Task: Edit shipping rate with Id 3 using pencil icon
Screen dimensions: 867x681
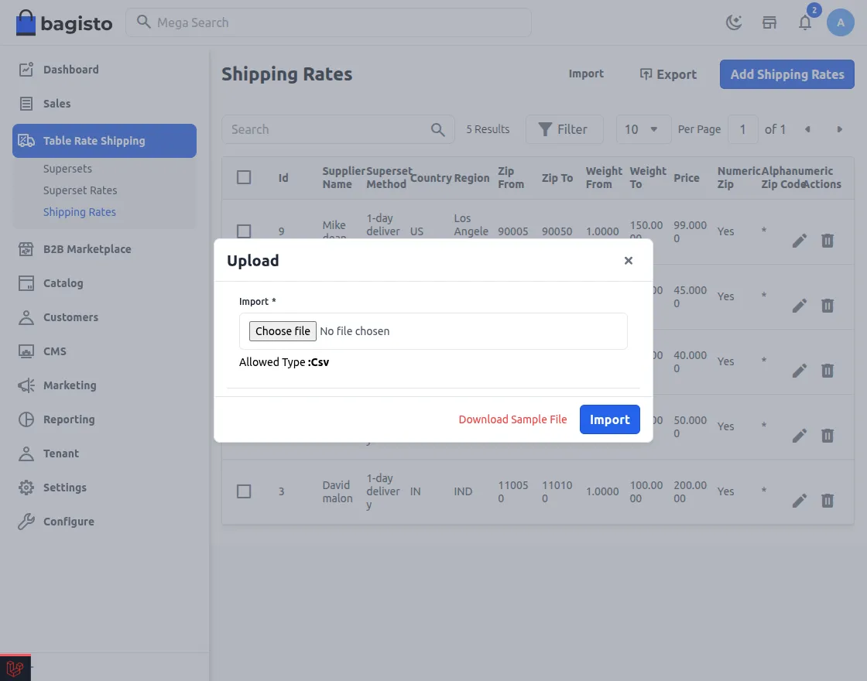Action: [x=799, y=501]
